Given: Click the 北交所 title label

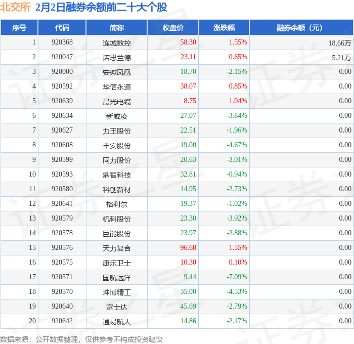Looking at the screenshot, I should coord(15,7).
